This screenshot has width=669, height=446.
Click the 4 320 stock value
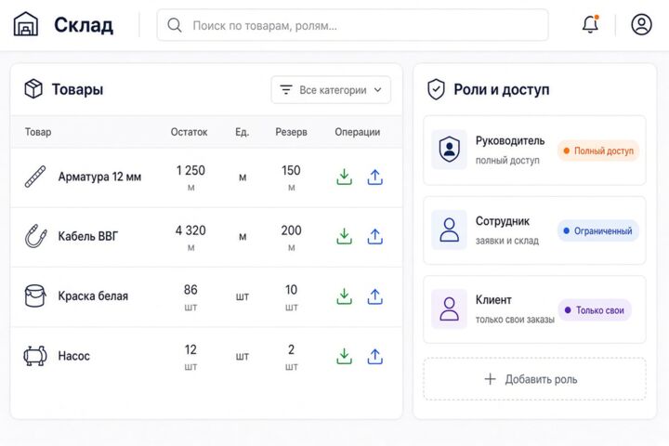(x=190, y=230)
